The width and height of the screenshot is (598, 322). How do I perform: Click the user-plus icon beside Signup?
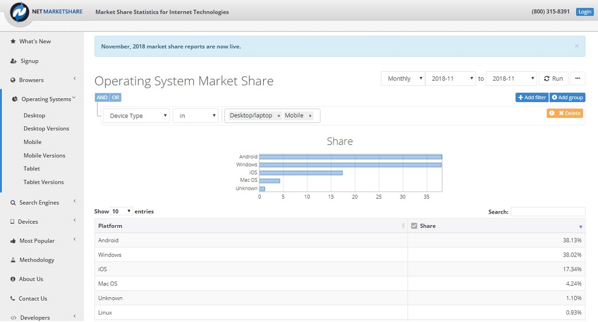[x=14, y=61]
